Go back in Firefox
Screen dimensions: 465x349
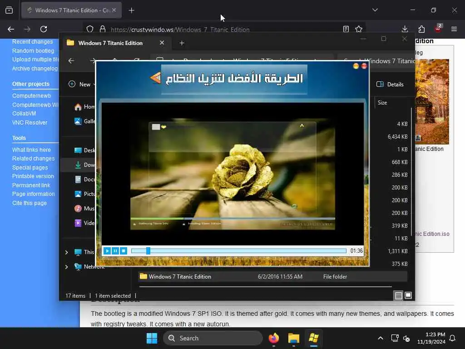pyautogui.click(x=11, y=29)
